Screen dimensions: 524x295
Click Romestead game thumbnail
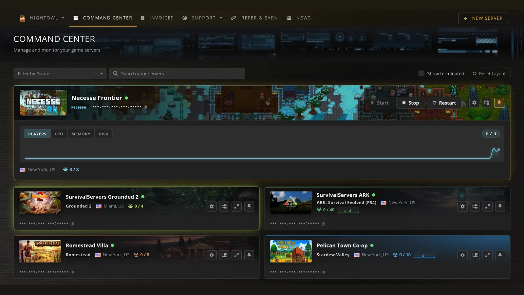(40, 251)
